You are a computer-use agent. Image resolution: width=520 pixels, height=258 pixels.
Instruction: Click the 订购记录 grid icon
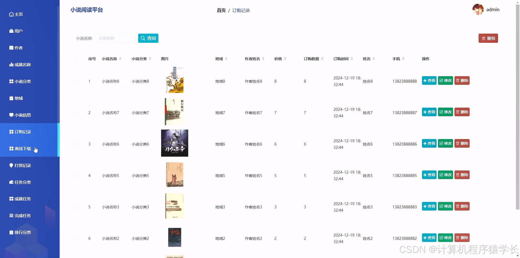click(11, 132)
